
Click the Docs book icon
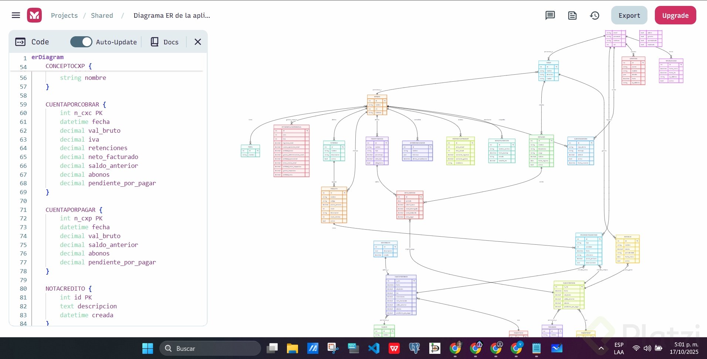(x=155, y=42)
